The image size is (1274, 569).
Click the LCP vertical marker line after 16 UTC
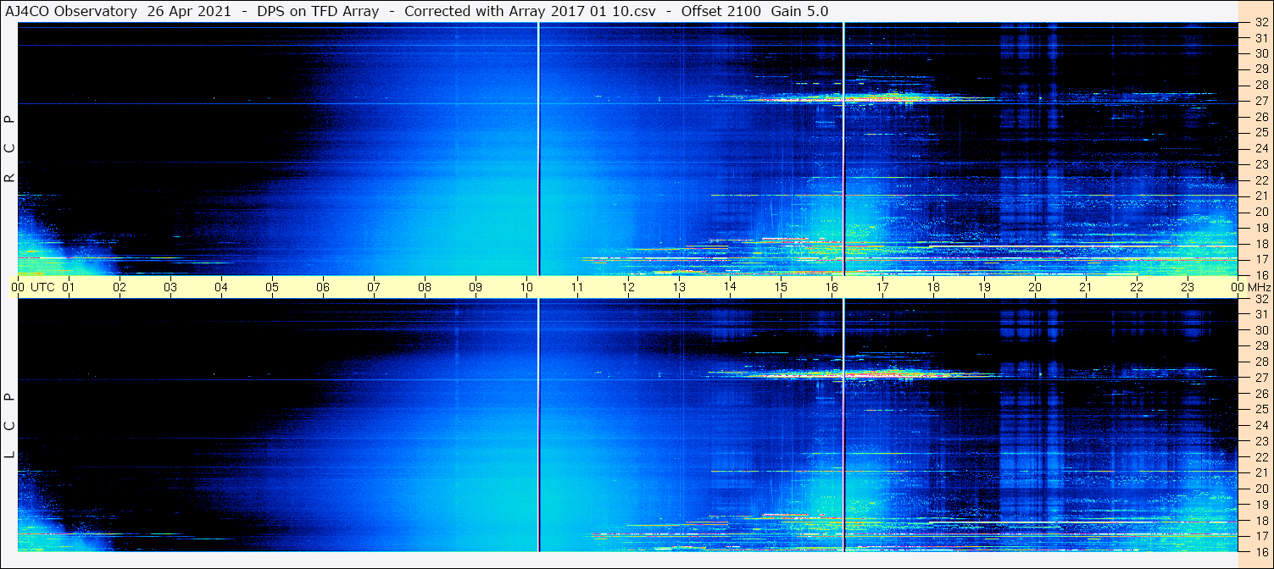pos(843,425)
